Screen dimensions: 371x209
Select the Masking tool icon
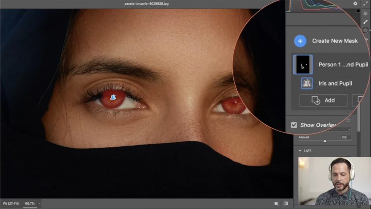366,30
